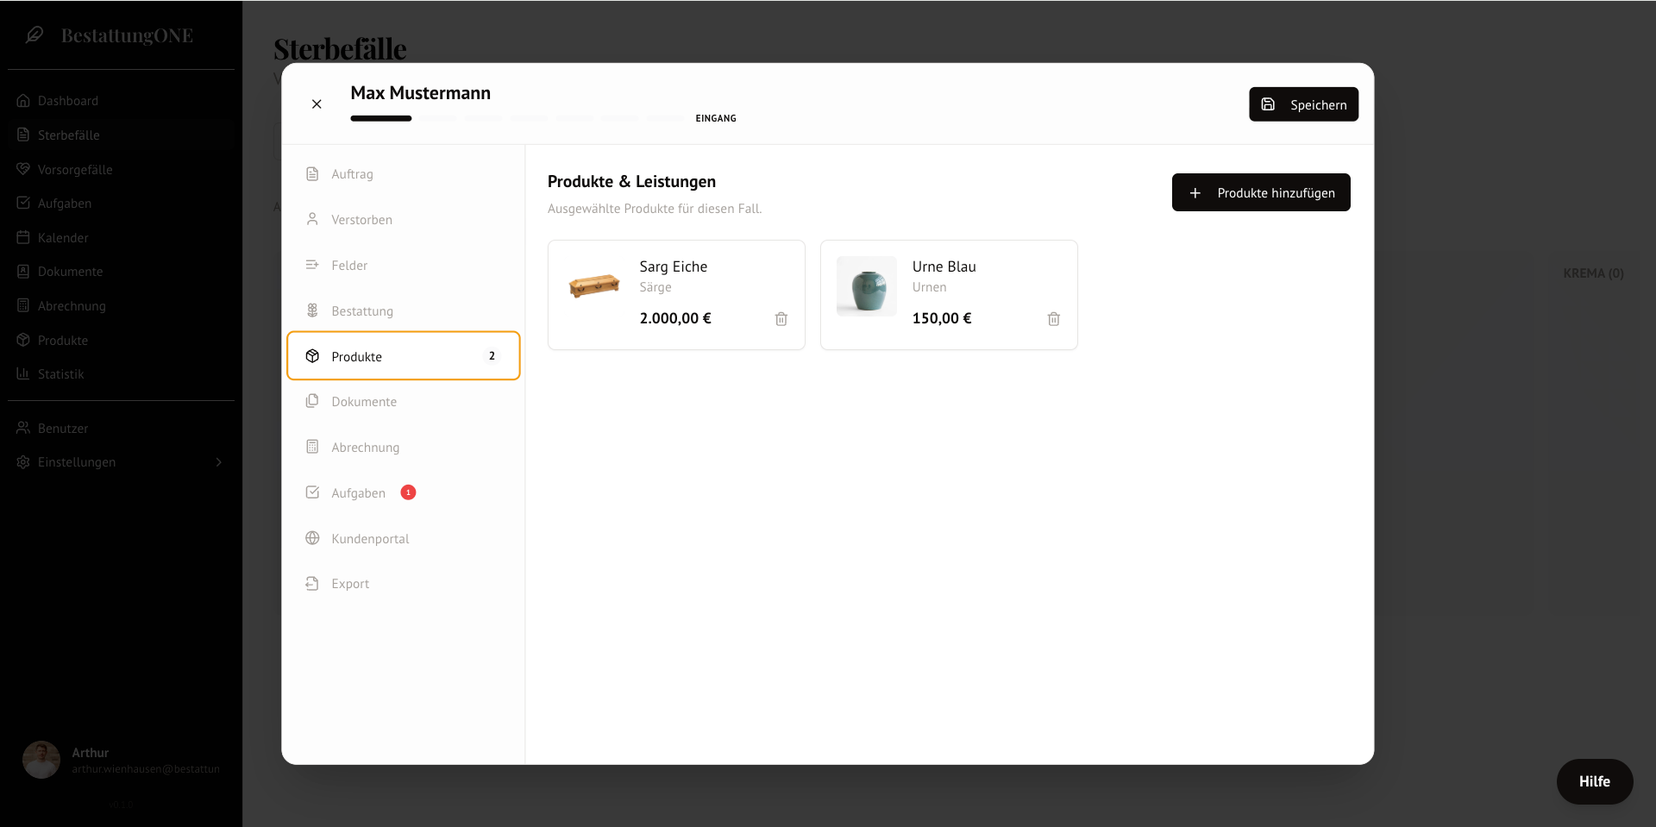The image size is (1656, 827).
Task: Select the Produkte tab in dialog
Action: 404,356
